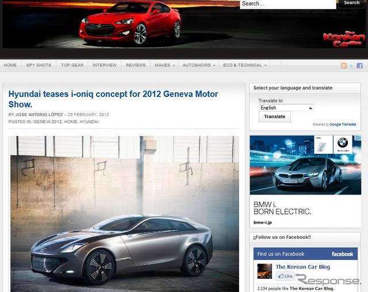Go to the HOME menu item
Viewport: 368px width, 292px height.
(x=10, y=65)
